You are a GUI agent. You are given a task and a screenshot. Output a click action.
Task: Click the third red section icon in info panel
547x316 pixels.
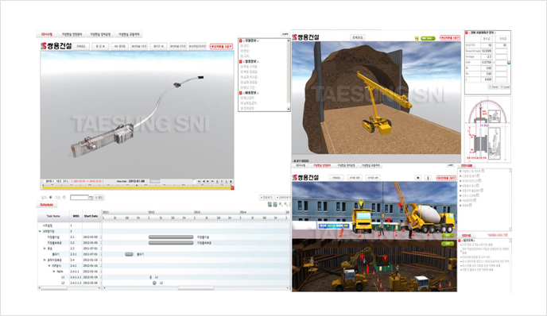[x=241, y=93]
